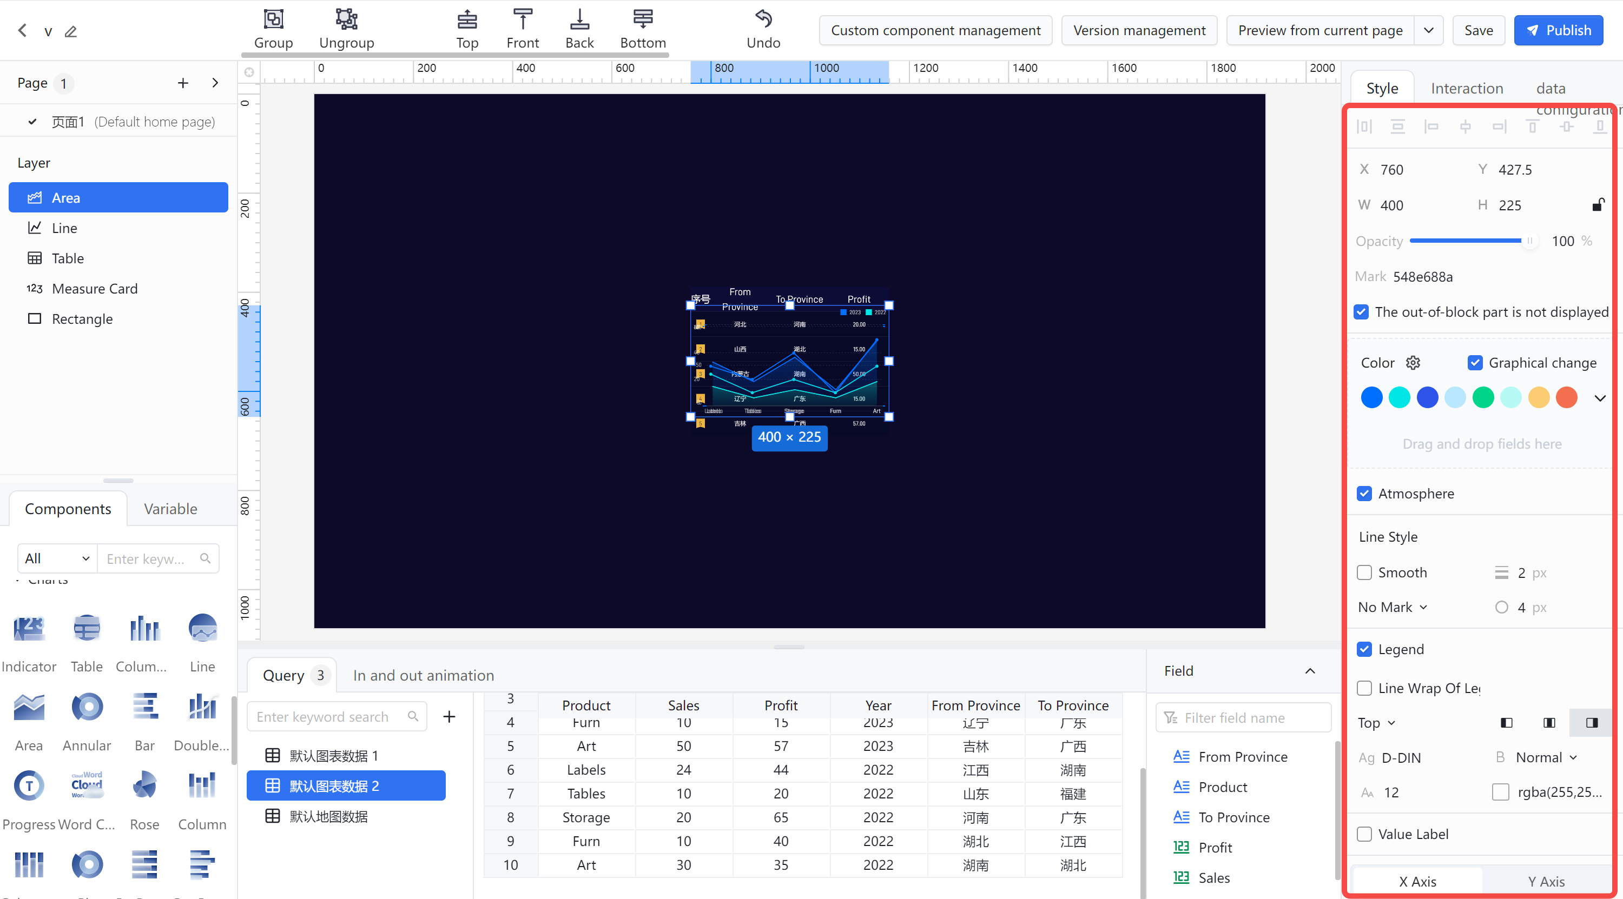Select the Measure Card layer
This screenshot has width=1623, height=899.
[118, 288]
